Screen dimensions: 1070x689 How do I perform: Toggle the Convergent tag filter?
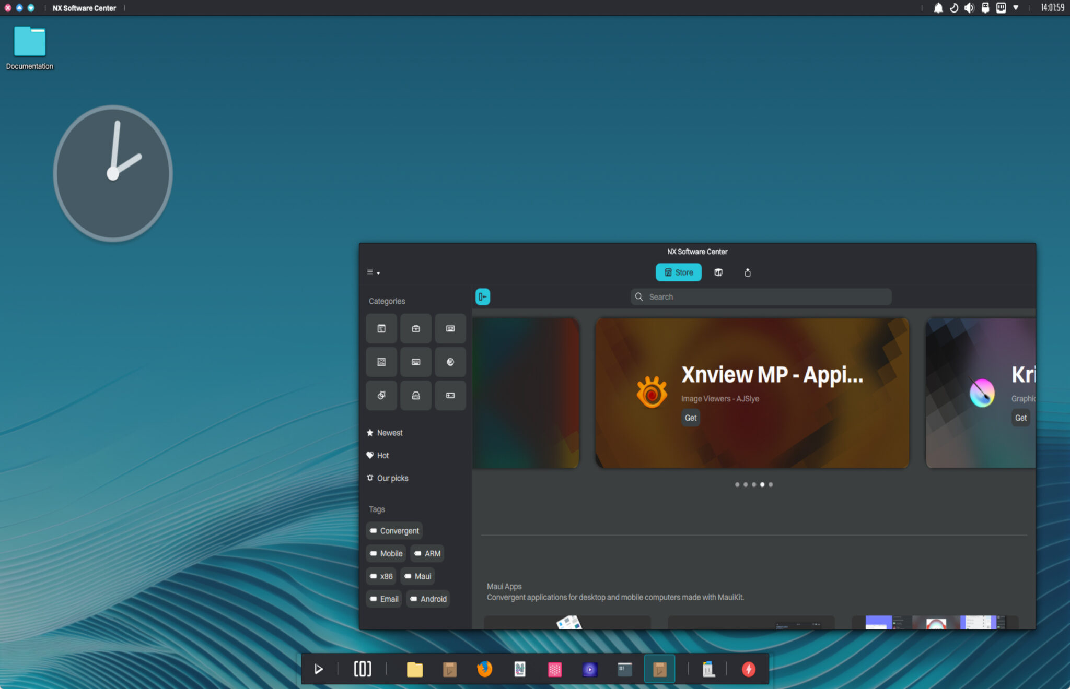[393, 530]
